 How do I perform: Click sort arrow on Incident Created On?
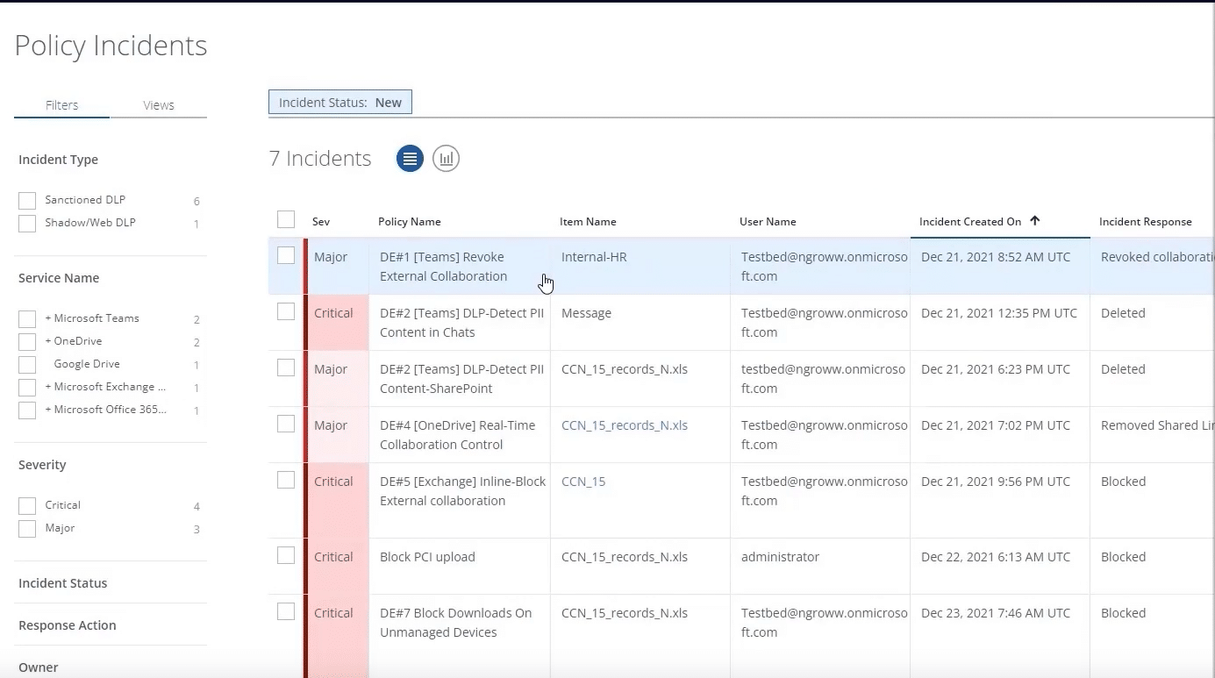coord(1035,221)
